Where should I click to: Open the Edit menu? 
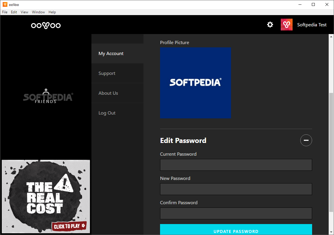tap(14, 12)
